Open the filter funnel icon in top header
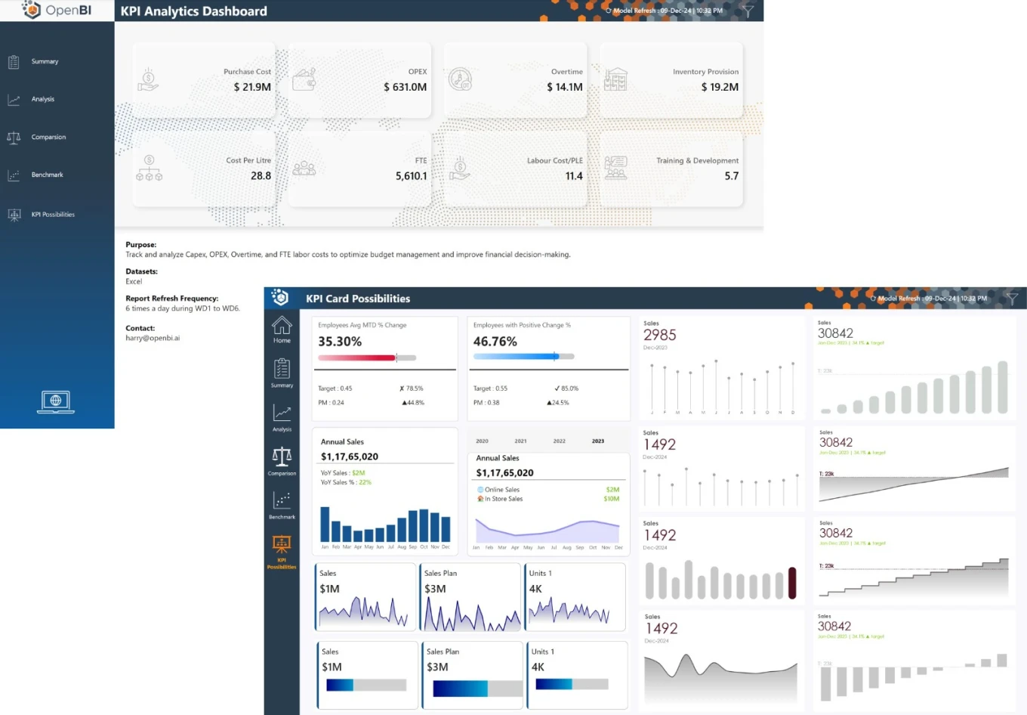This screenshot has width=1027, height=715. (748, 11)
